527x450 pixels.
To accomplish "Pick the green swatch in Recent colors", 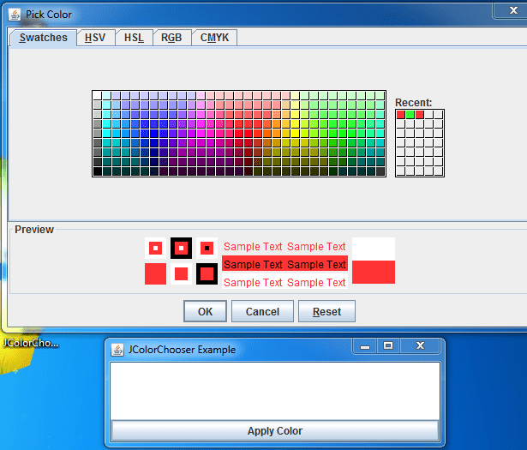I will [x=410, y=115].
